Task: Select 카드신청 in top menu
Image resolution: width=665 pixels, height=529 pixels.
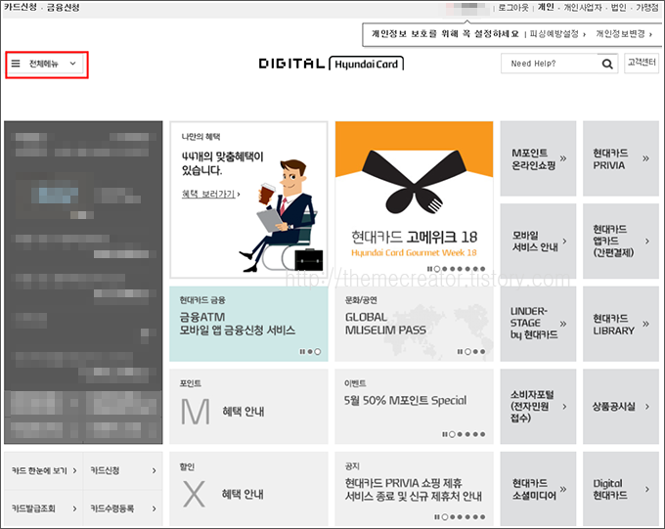Action: (20, 7)
